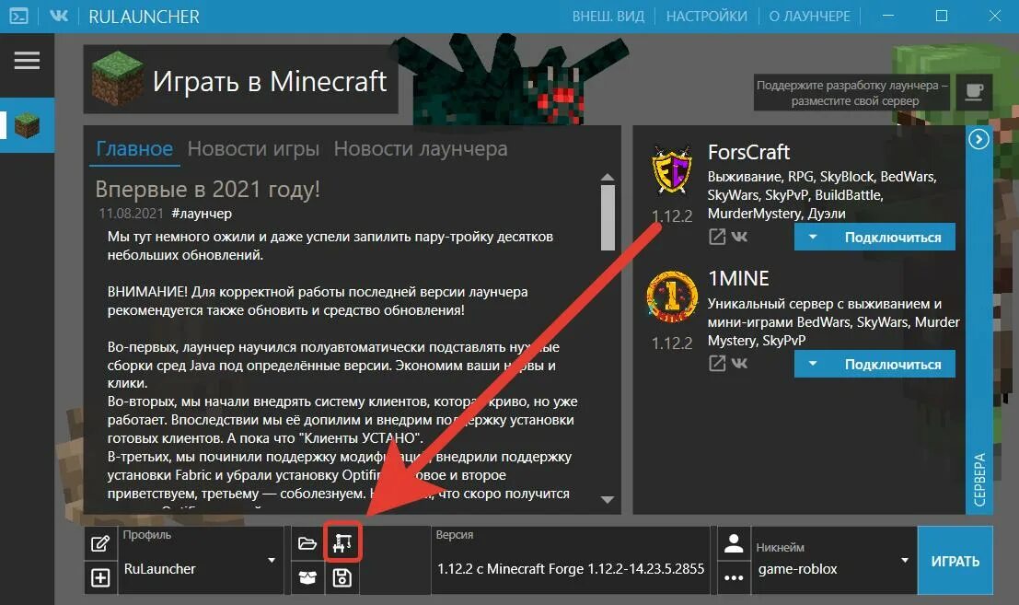
Task: Click the Впервые в 2021 году! headline
Action: click(207, 189)
